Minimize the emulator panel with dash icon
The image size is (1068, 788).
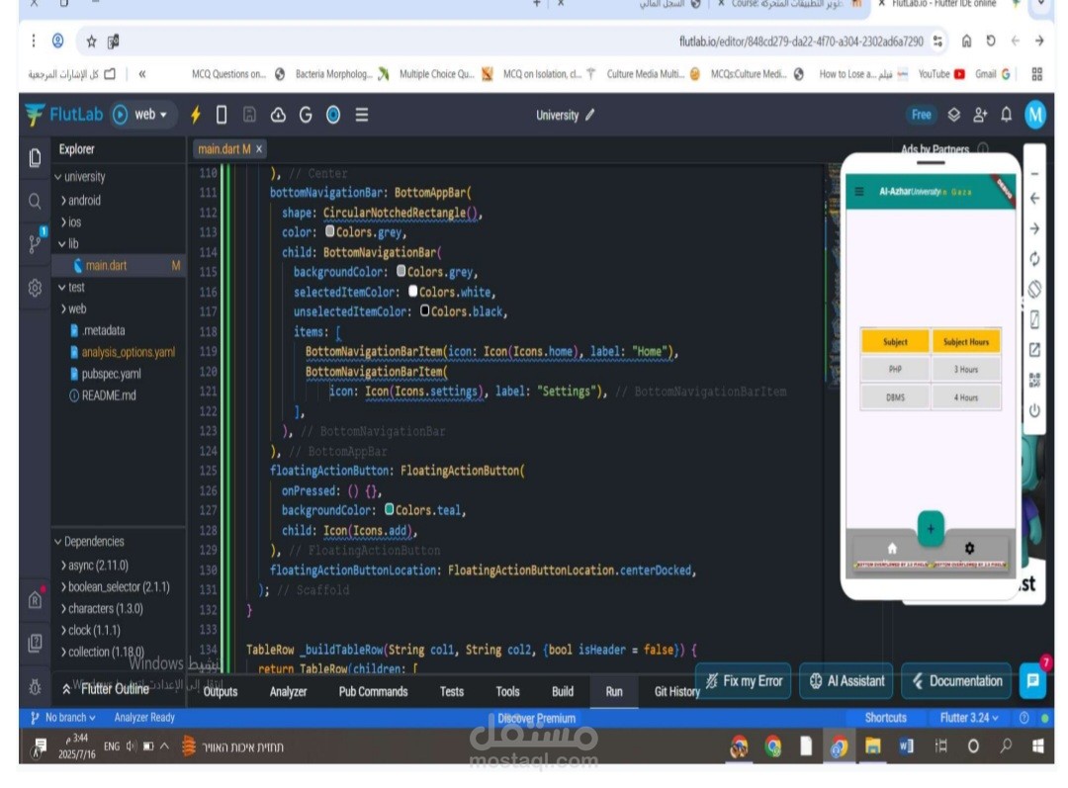(1034, 174)
